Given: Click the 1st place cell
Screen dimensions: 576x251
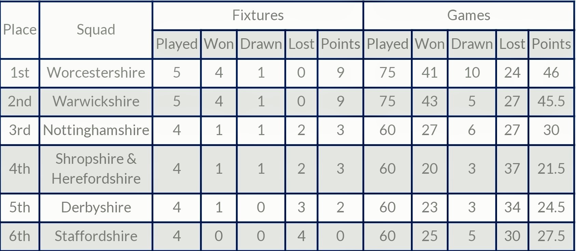Looking at the screenshot, I should [20, 72].
